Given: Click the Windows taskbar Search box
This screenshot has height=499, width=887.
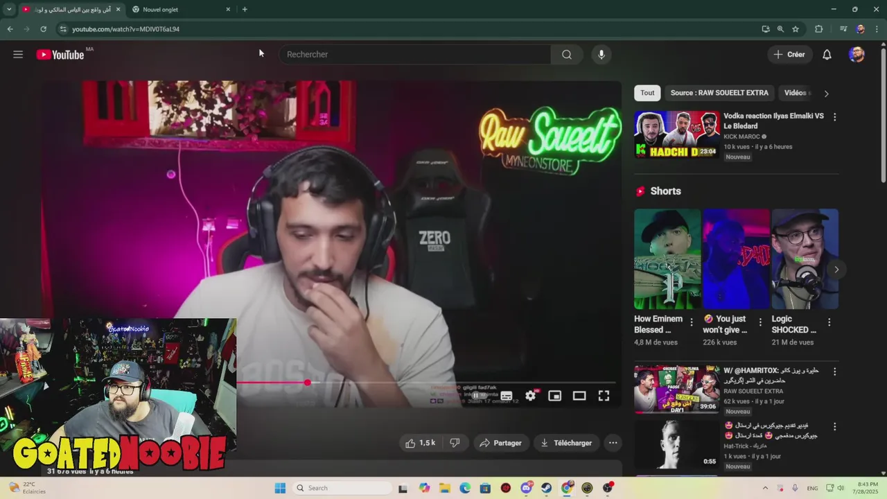Looking at the screenshot, I should click(342, 488).
